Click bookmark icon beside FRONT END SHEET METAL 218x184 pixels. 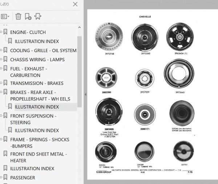pyautogui.click(x=5, y=153)
